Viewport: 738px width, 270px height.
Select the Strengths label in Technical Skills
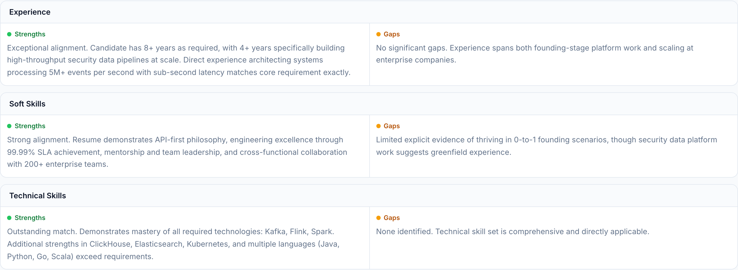30,218
